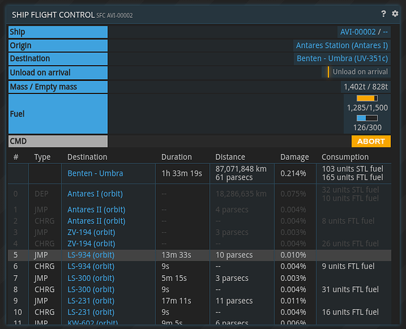Click the orange STL fuel bar
This screenshot has width=406, height=329.
pyautogui.click(x=367, y=98)
